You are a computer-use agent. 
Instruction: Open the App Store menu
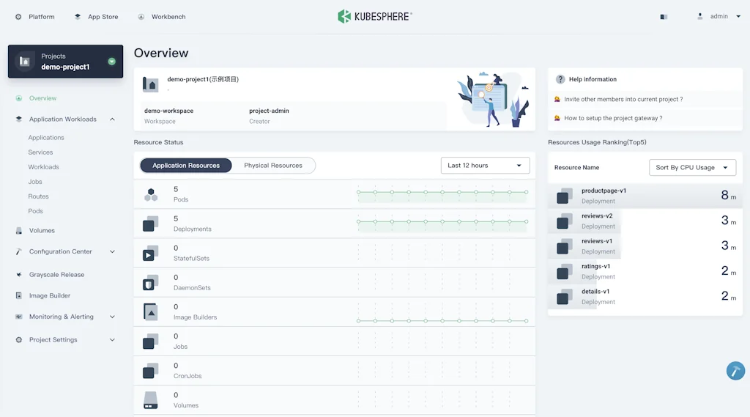(x=97, y=17)
